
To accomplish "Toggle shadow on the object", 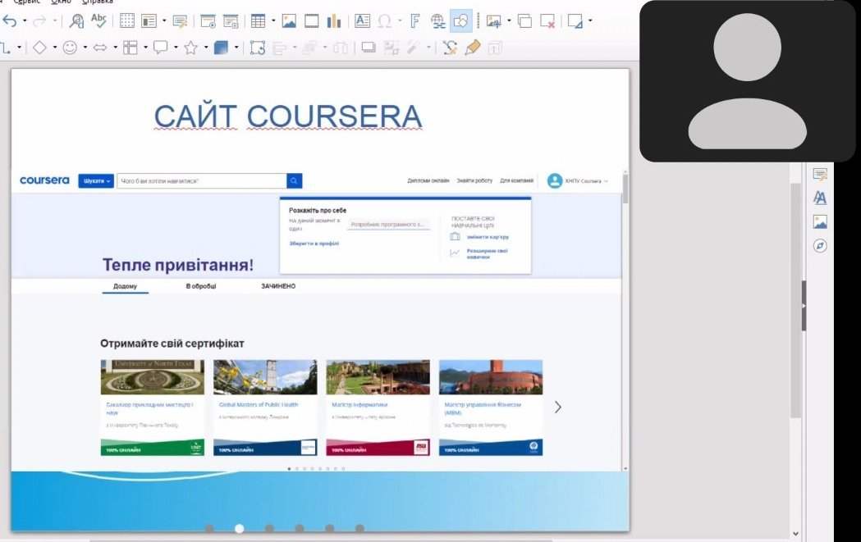I will [x=369, y=48].
